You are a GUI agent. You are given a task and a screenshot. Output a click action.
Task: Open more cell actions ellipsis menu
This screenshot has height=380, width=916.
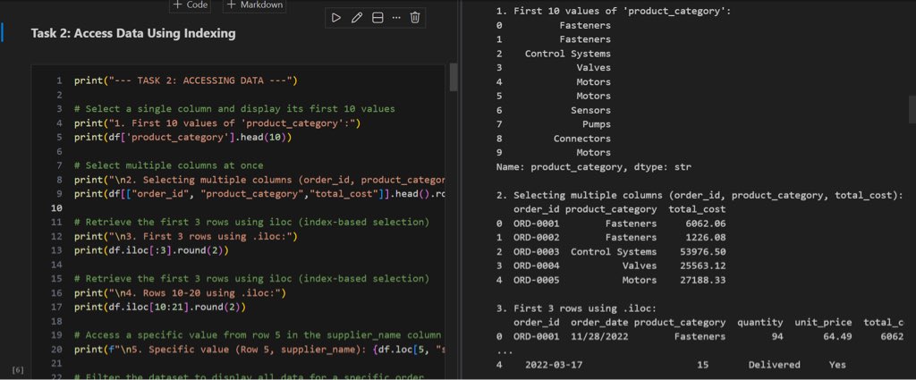(x=396, y=18)
